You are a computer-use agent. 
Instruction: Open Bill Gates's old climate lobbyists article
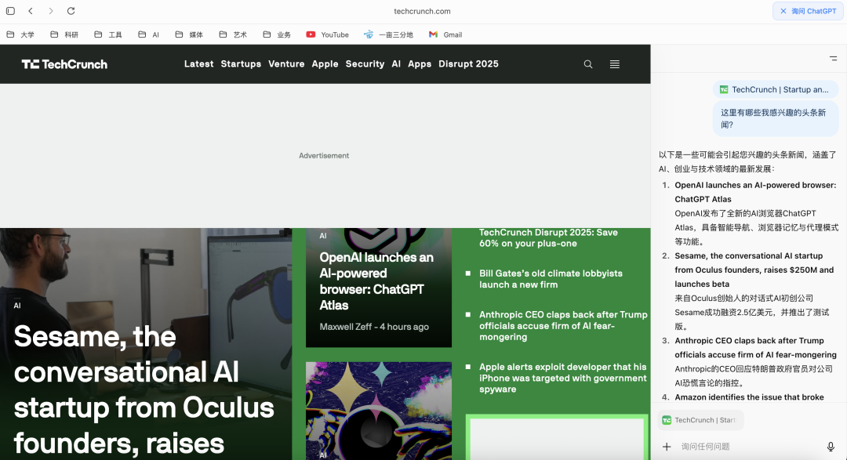[551, 279]
